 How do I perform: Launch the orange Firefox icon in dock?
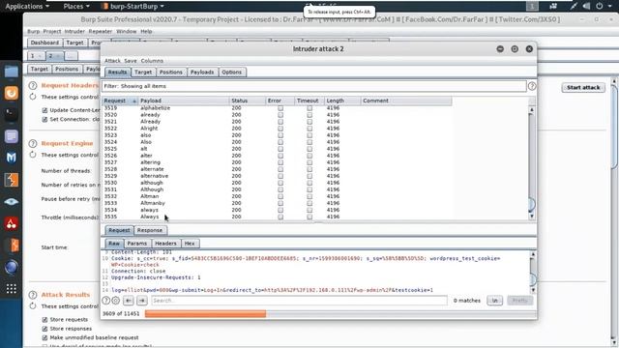tap(11, 93)
